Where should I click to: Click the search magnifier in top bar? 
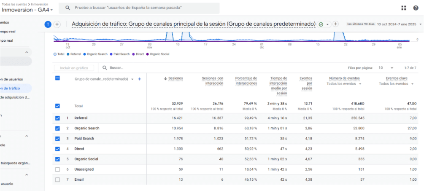tap(67, 8)
